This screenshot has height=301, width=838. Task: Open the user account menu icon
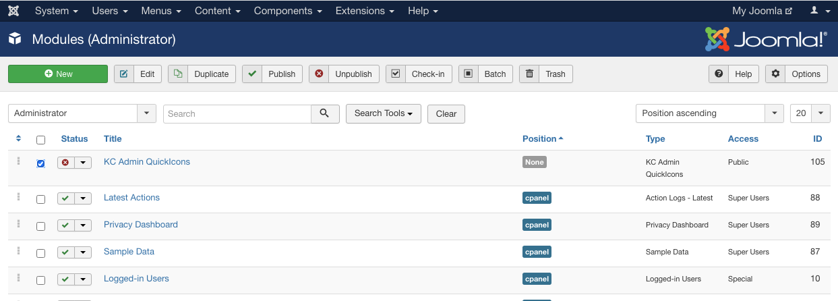click(x=818, y=11)
